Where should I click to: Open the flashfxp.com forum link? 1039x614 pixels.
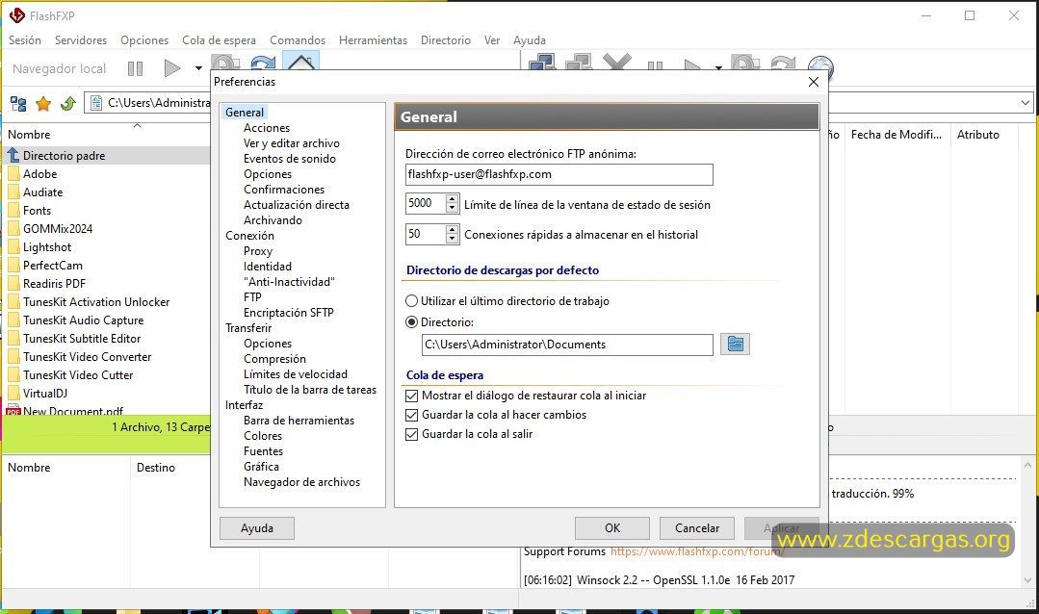698,551
